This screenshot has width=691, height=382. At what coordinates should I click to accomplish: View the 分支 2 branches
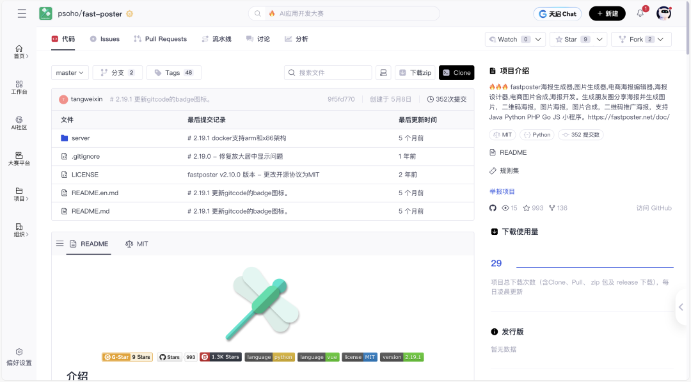(x=118, y=73)
